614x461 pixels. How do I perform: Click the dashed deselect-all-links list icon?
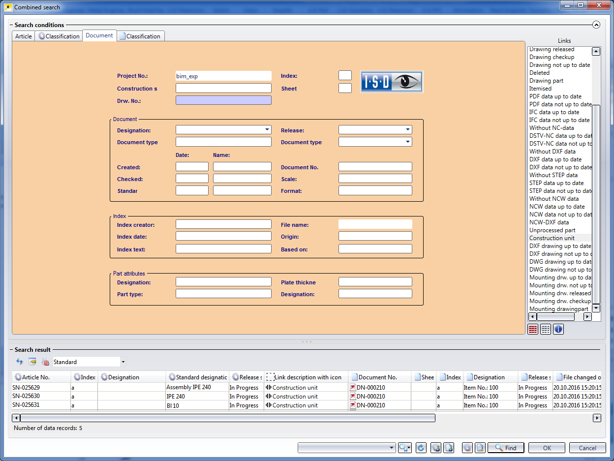coord(545,329)
